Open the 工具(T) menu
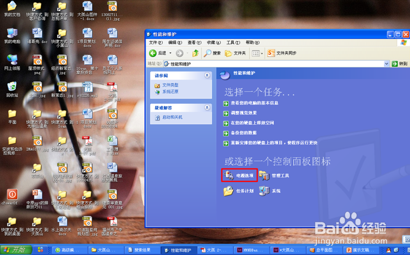 233,42
